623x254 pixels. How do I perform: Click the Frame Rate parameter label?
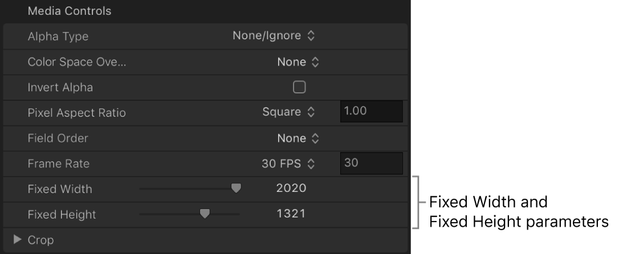tap(59, 164)
